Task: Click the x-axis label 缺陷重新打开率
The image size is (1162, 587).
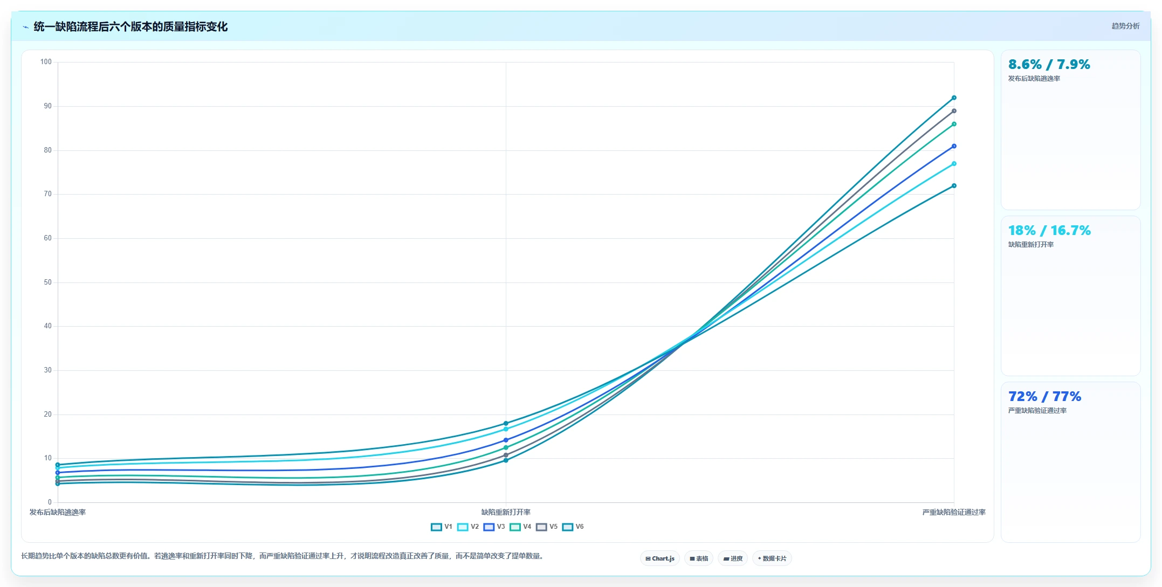Action: (506, 512)
